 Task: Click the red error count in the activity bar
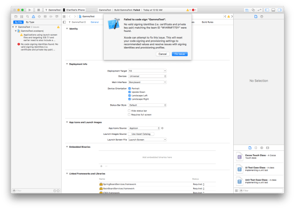[194, 10]
